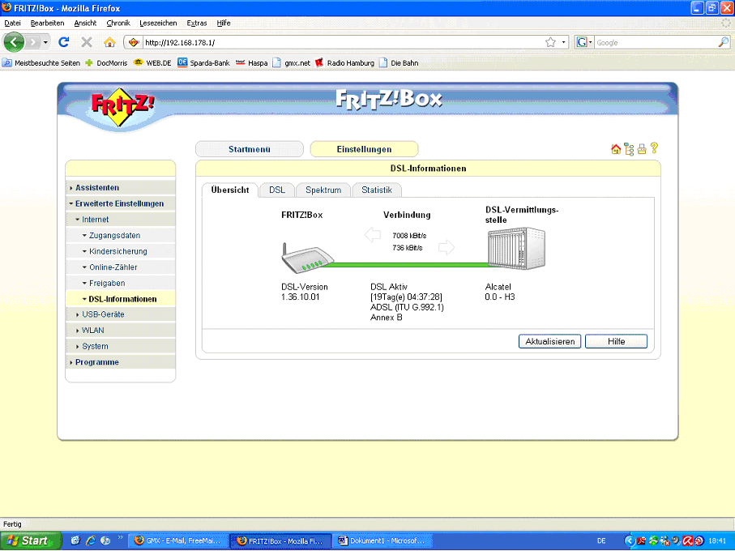The height and width of the screenshot is (551, 735).
Task: Reload page with Firefox refresh icon
Action: 64,42
